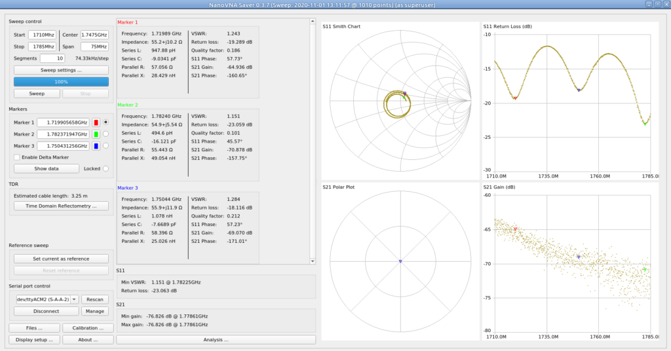This screenshot has width=671, height=351.
Task: Click the Center frequency field
Action: [94, 35]
